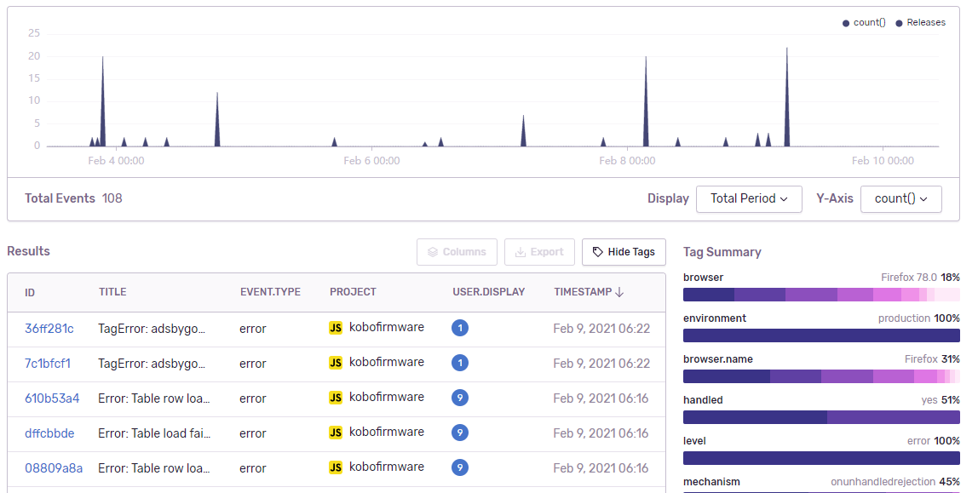Toggle the count() series in chart legend

(864, 22)
